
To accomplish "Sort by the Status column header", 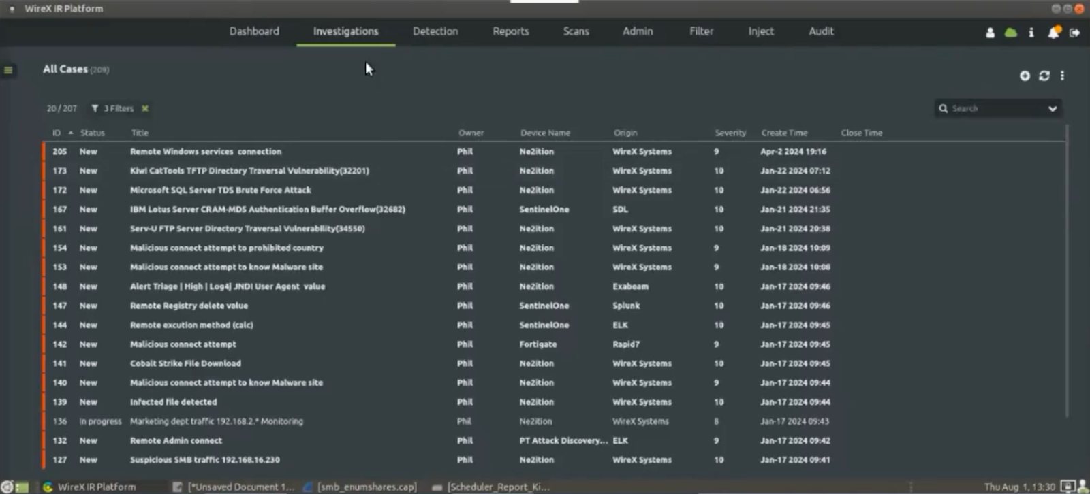I will (x=93, y=133).
